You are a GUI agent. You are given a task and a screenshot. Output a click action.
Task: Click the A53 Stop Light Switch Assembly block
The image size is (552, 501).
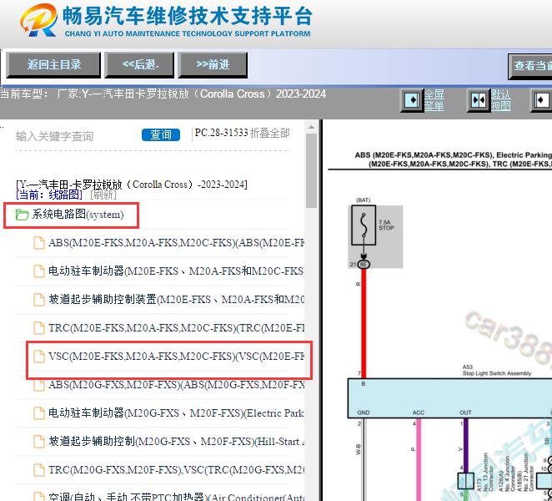tap(450, 398)
